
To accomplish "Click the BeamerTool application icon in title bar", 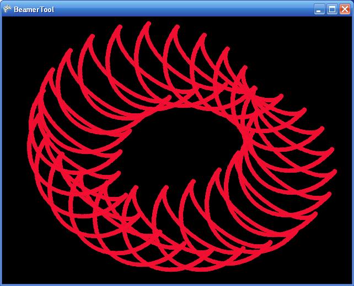I will click(x=7, y=9).
